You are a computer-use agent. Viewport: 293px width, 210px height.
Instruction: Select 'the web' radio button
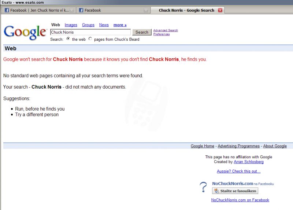[68, 39]
